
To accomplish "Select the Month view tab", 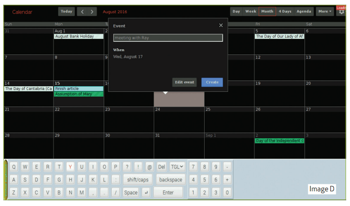I will point(267,11).
